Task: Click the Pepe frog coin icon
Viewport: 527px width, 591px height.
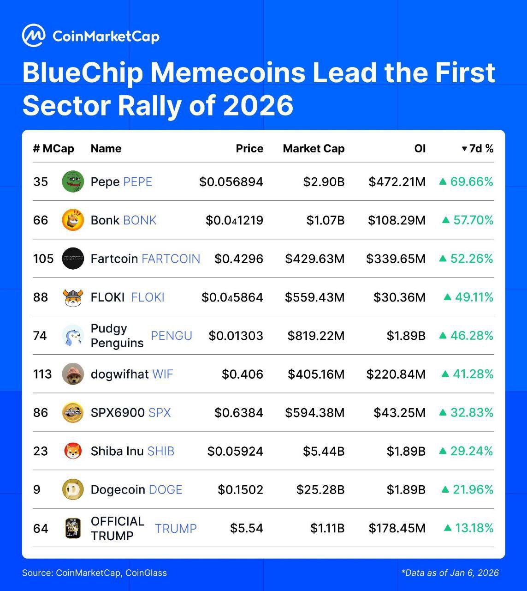Action: point(73,181)
